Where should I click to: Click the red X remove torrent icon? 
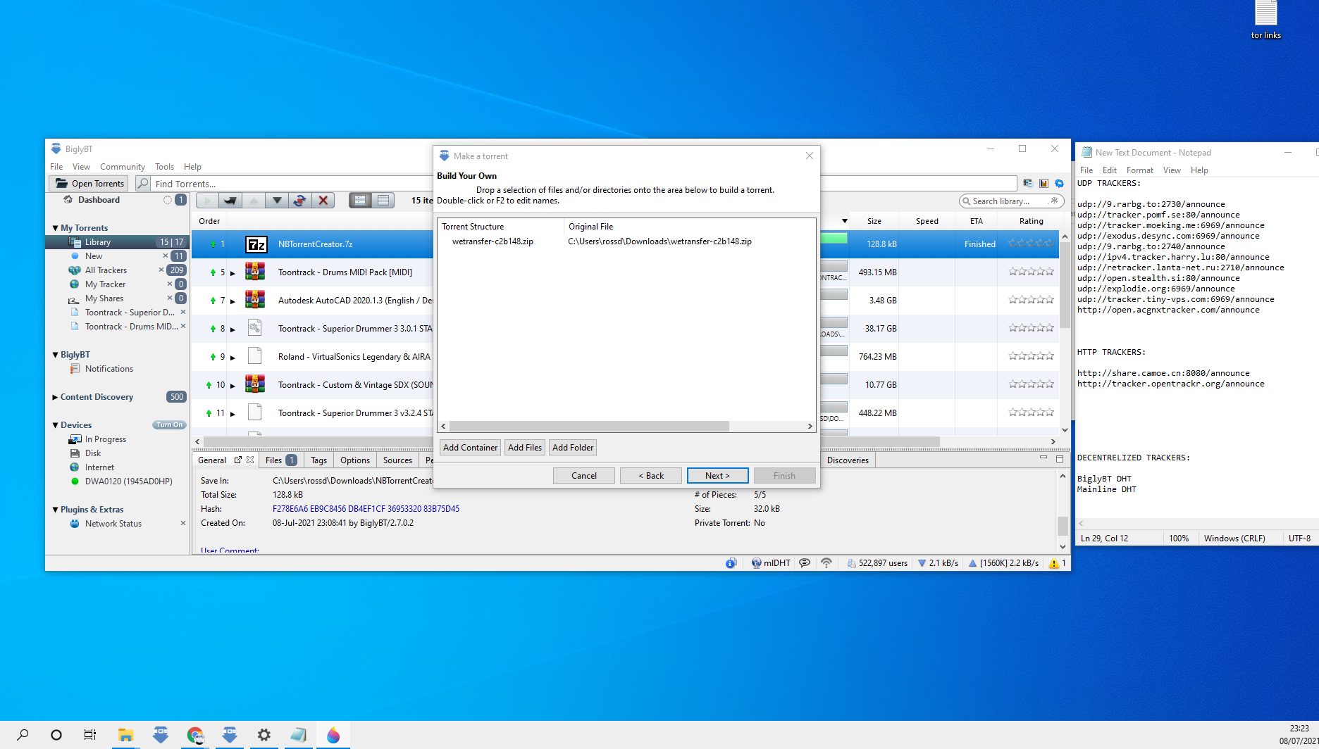click(x=323, y=201)
